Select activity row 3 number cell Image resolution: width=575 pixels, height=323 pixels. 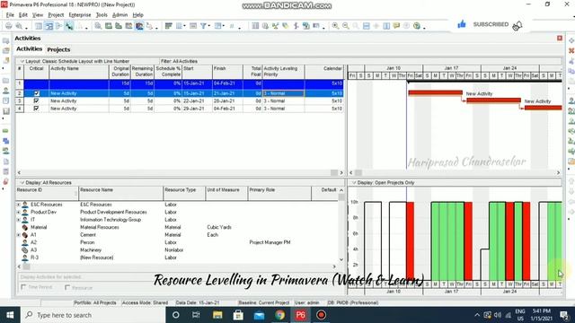pyautogui.click(x=20, y=100)
